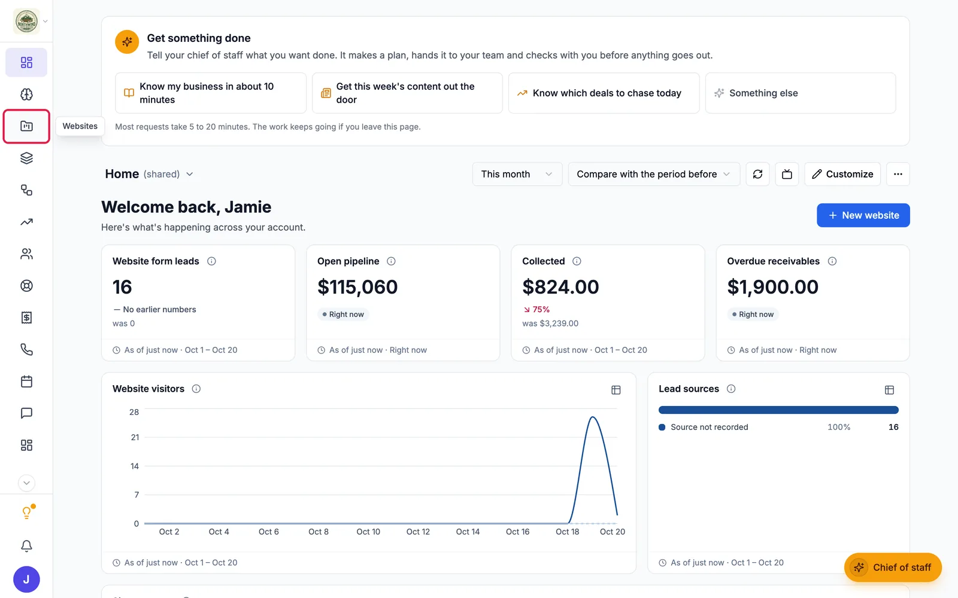Open the invoice dollar sidebar icon
The height and width of the screenshot is (598, 958).
pos(26,318)
